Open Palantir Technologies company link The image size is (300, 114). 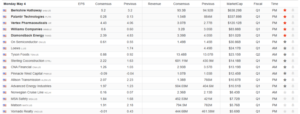[28, 17]
